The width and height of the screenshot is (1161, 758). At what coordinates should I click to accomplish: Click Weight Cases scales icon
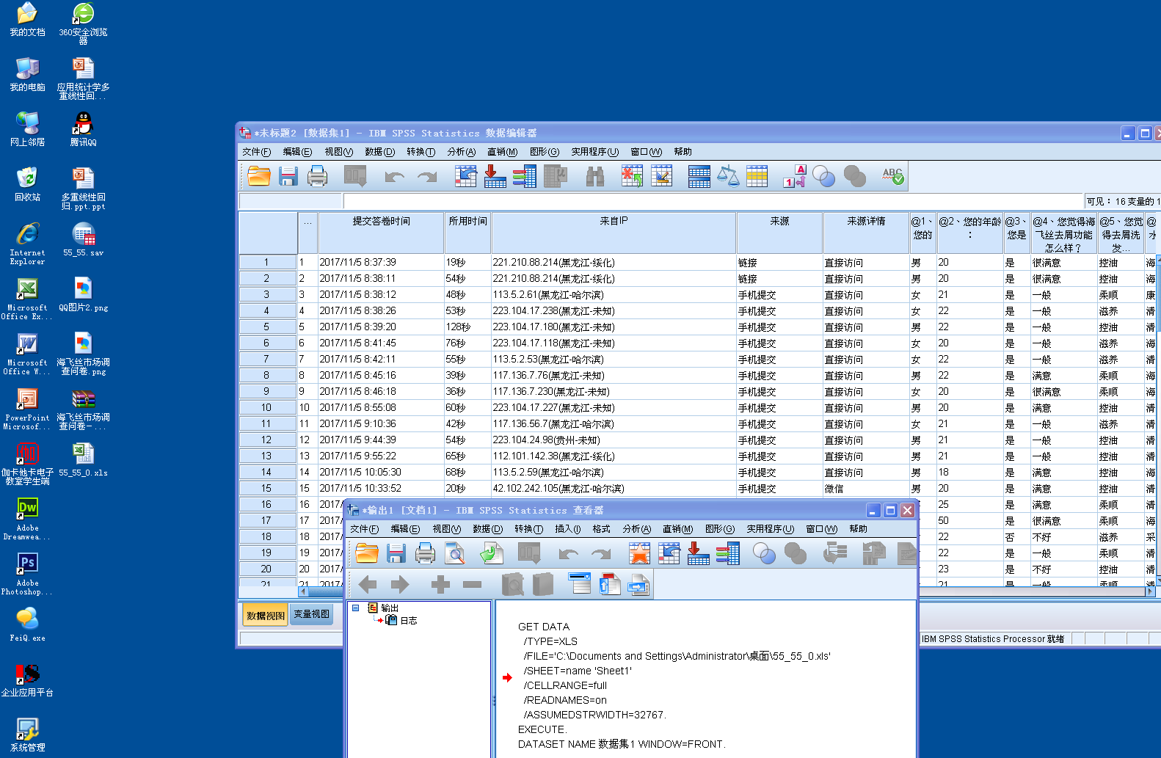point(727,176)
